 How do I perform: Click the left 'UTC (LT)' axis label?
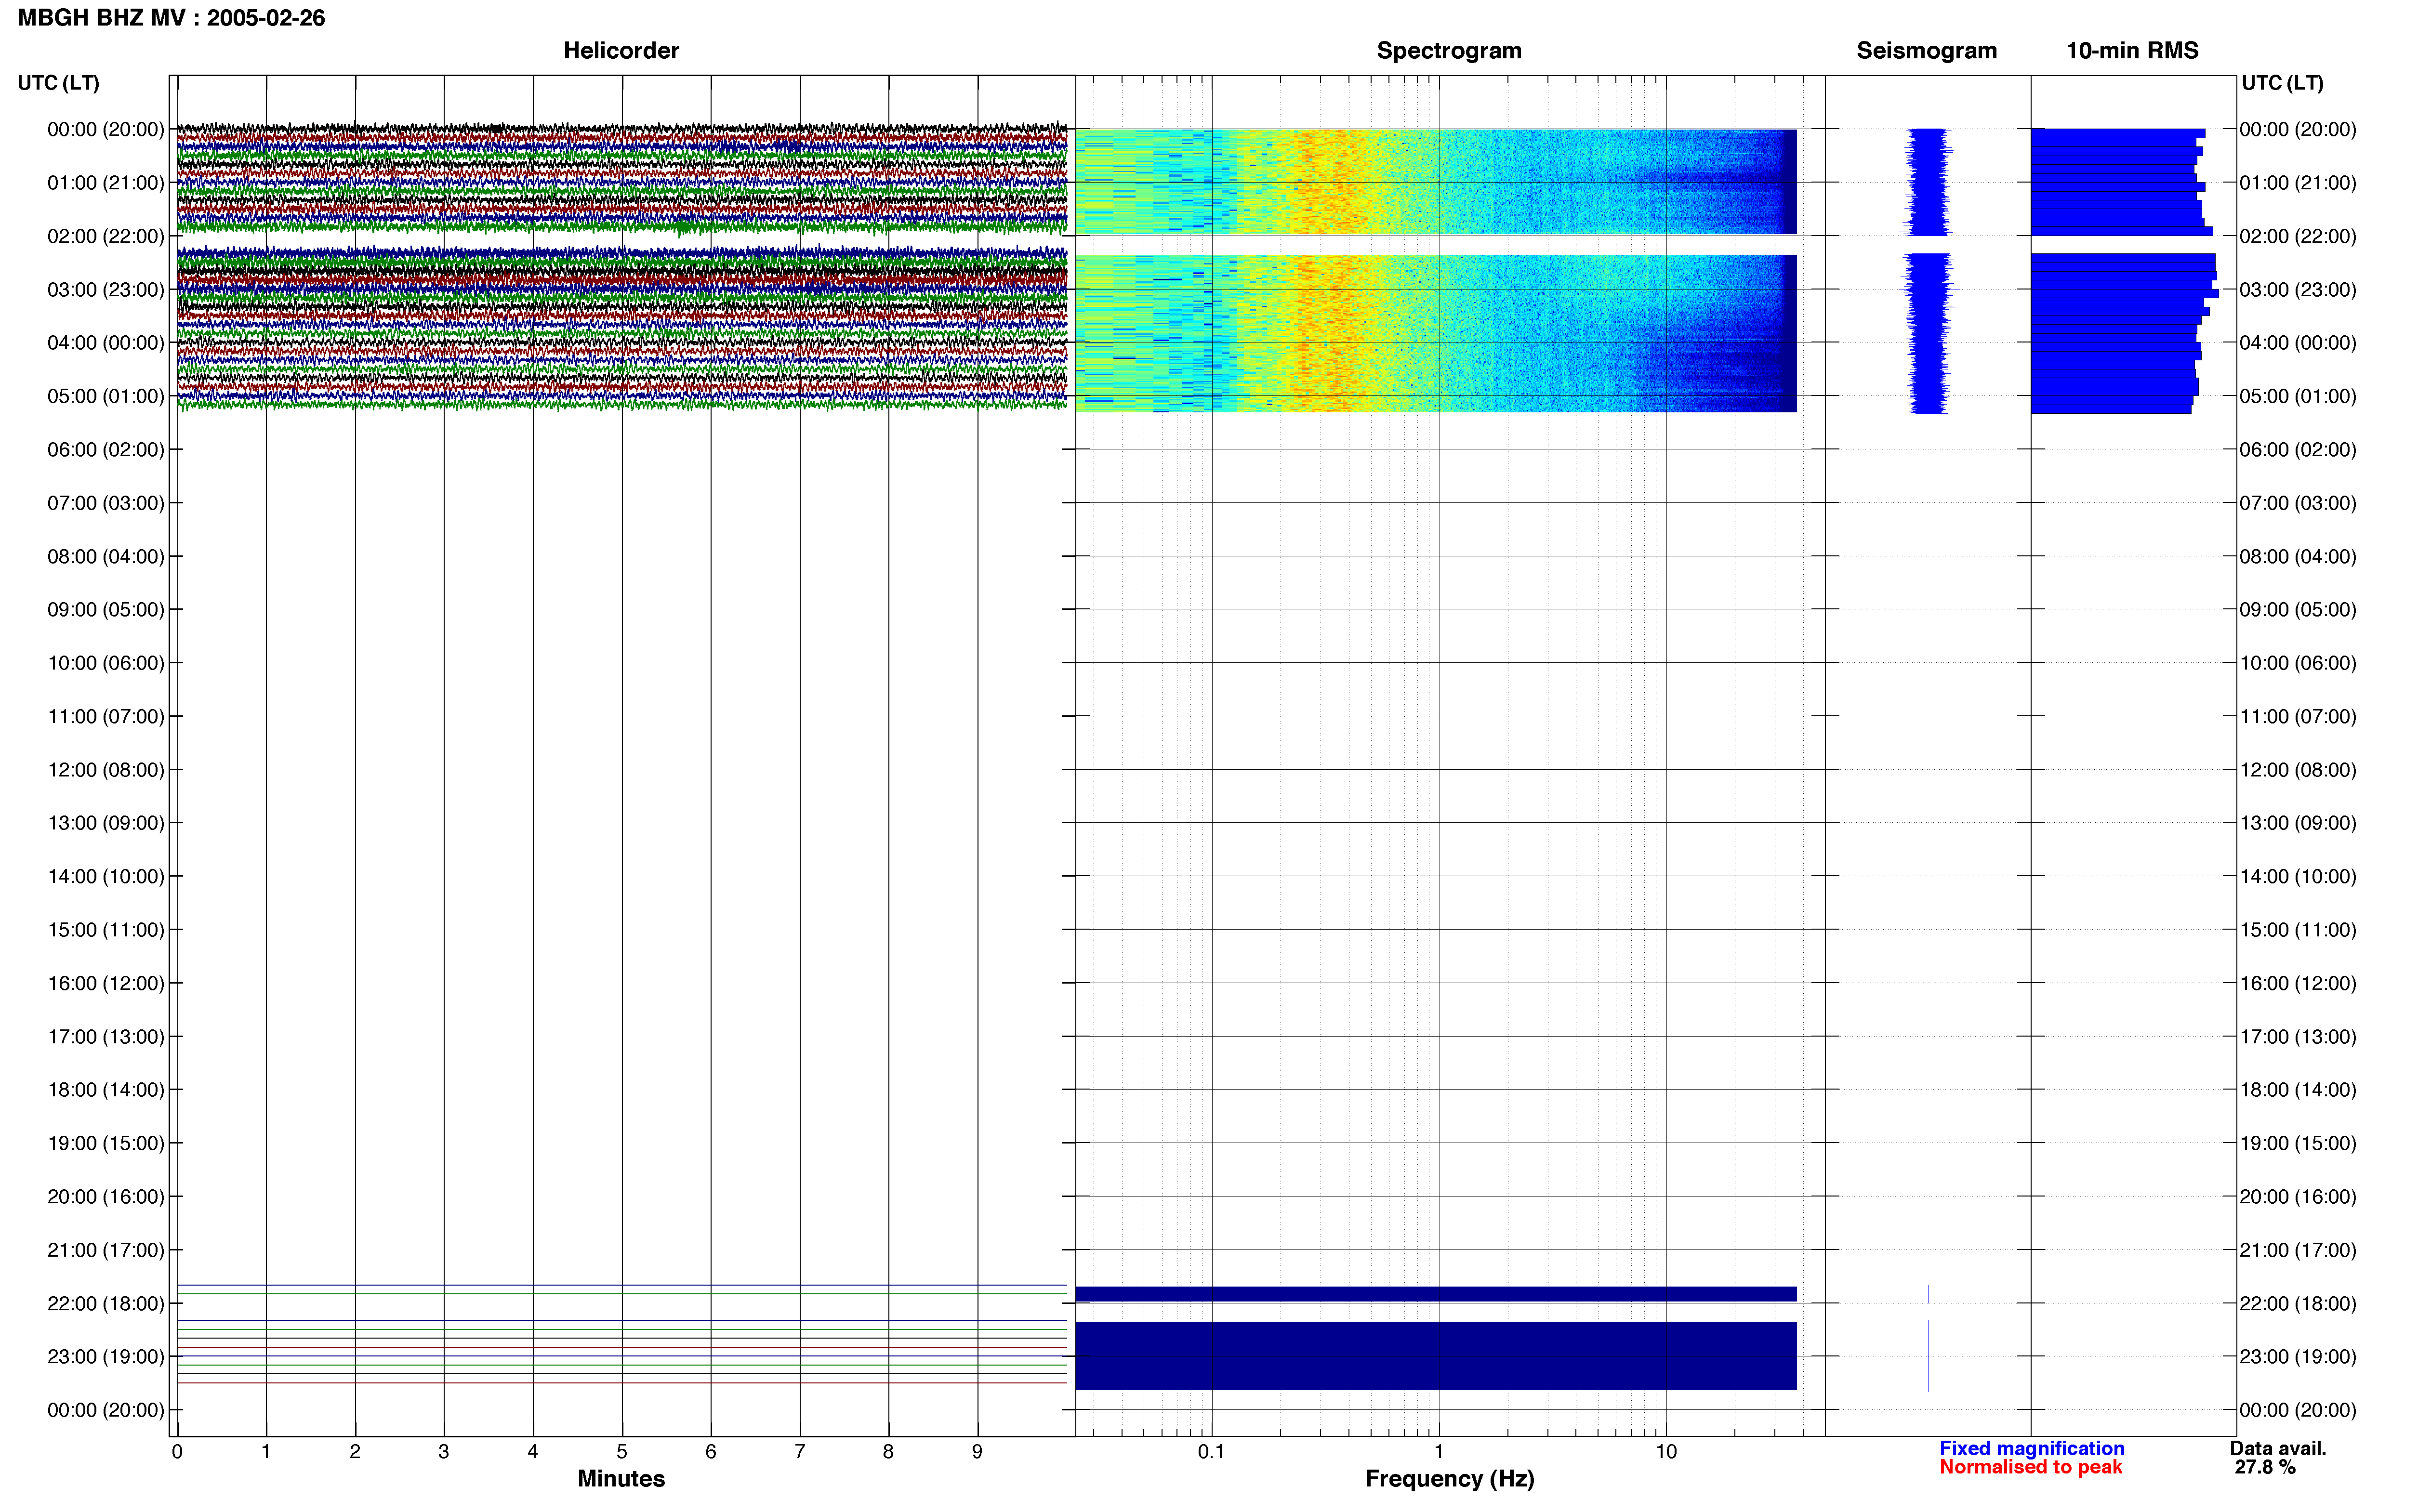pyautogui.click(x=58, y=83)
